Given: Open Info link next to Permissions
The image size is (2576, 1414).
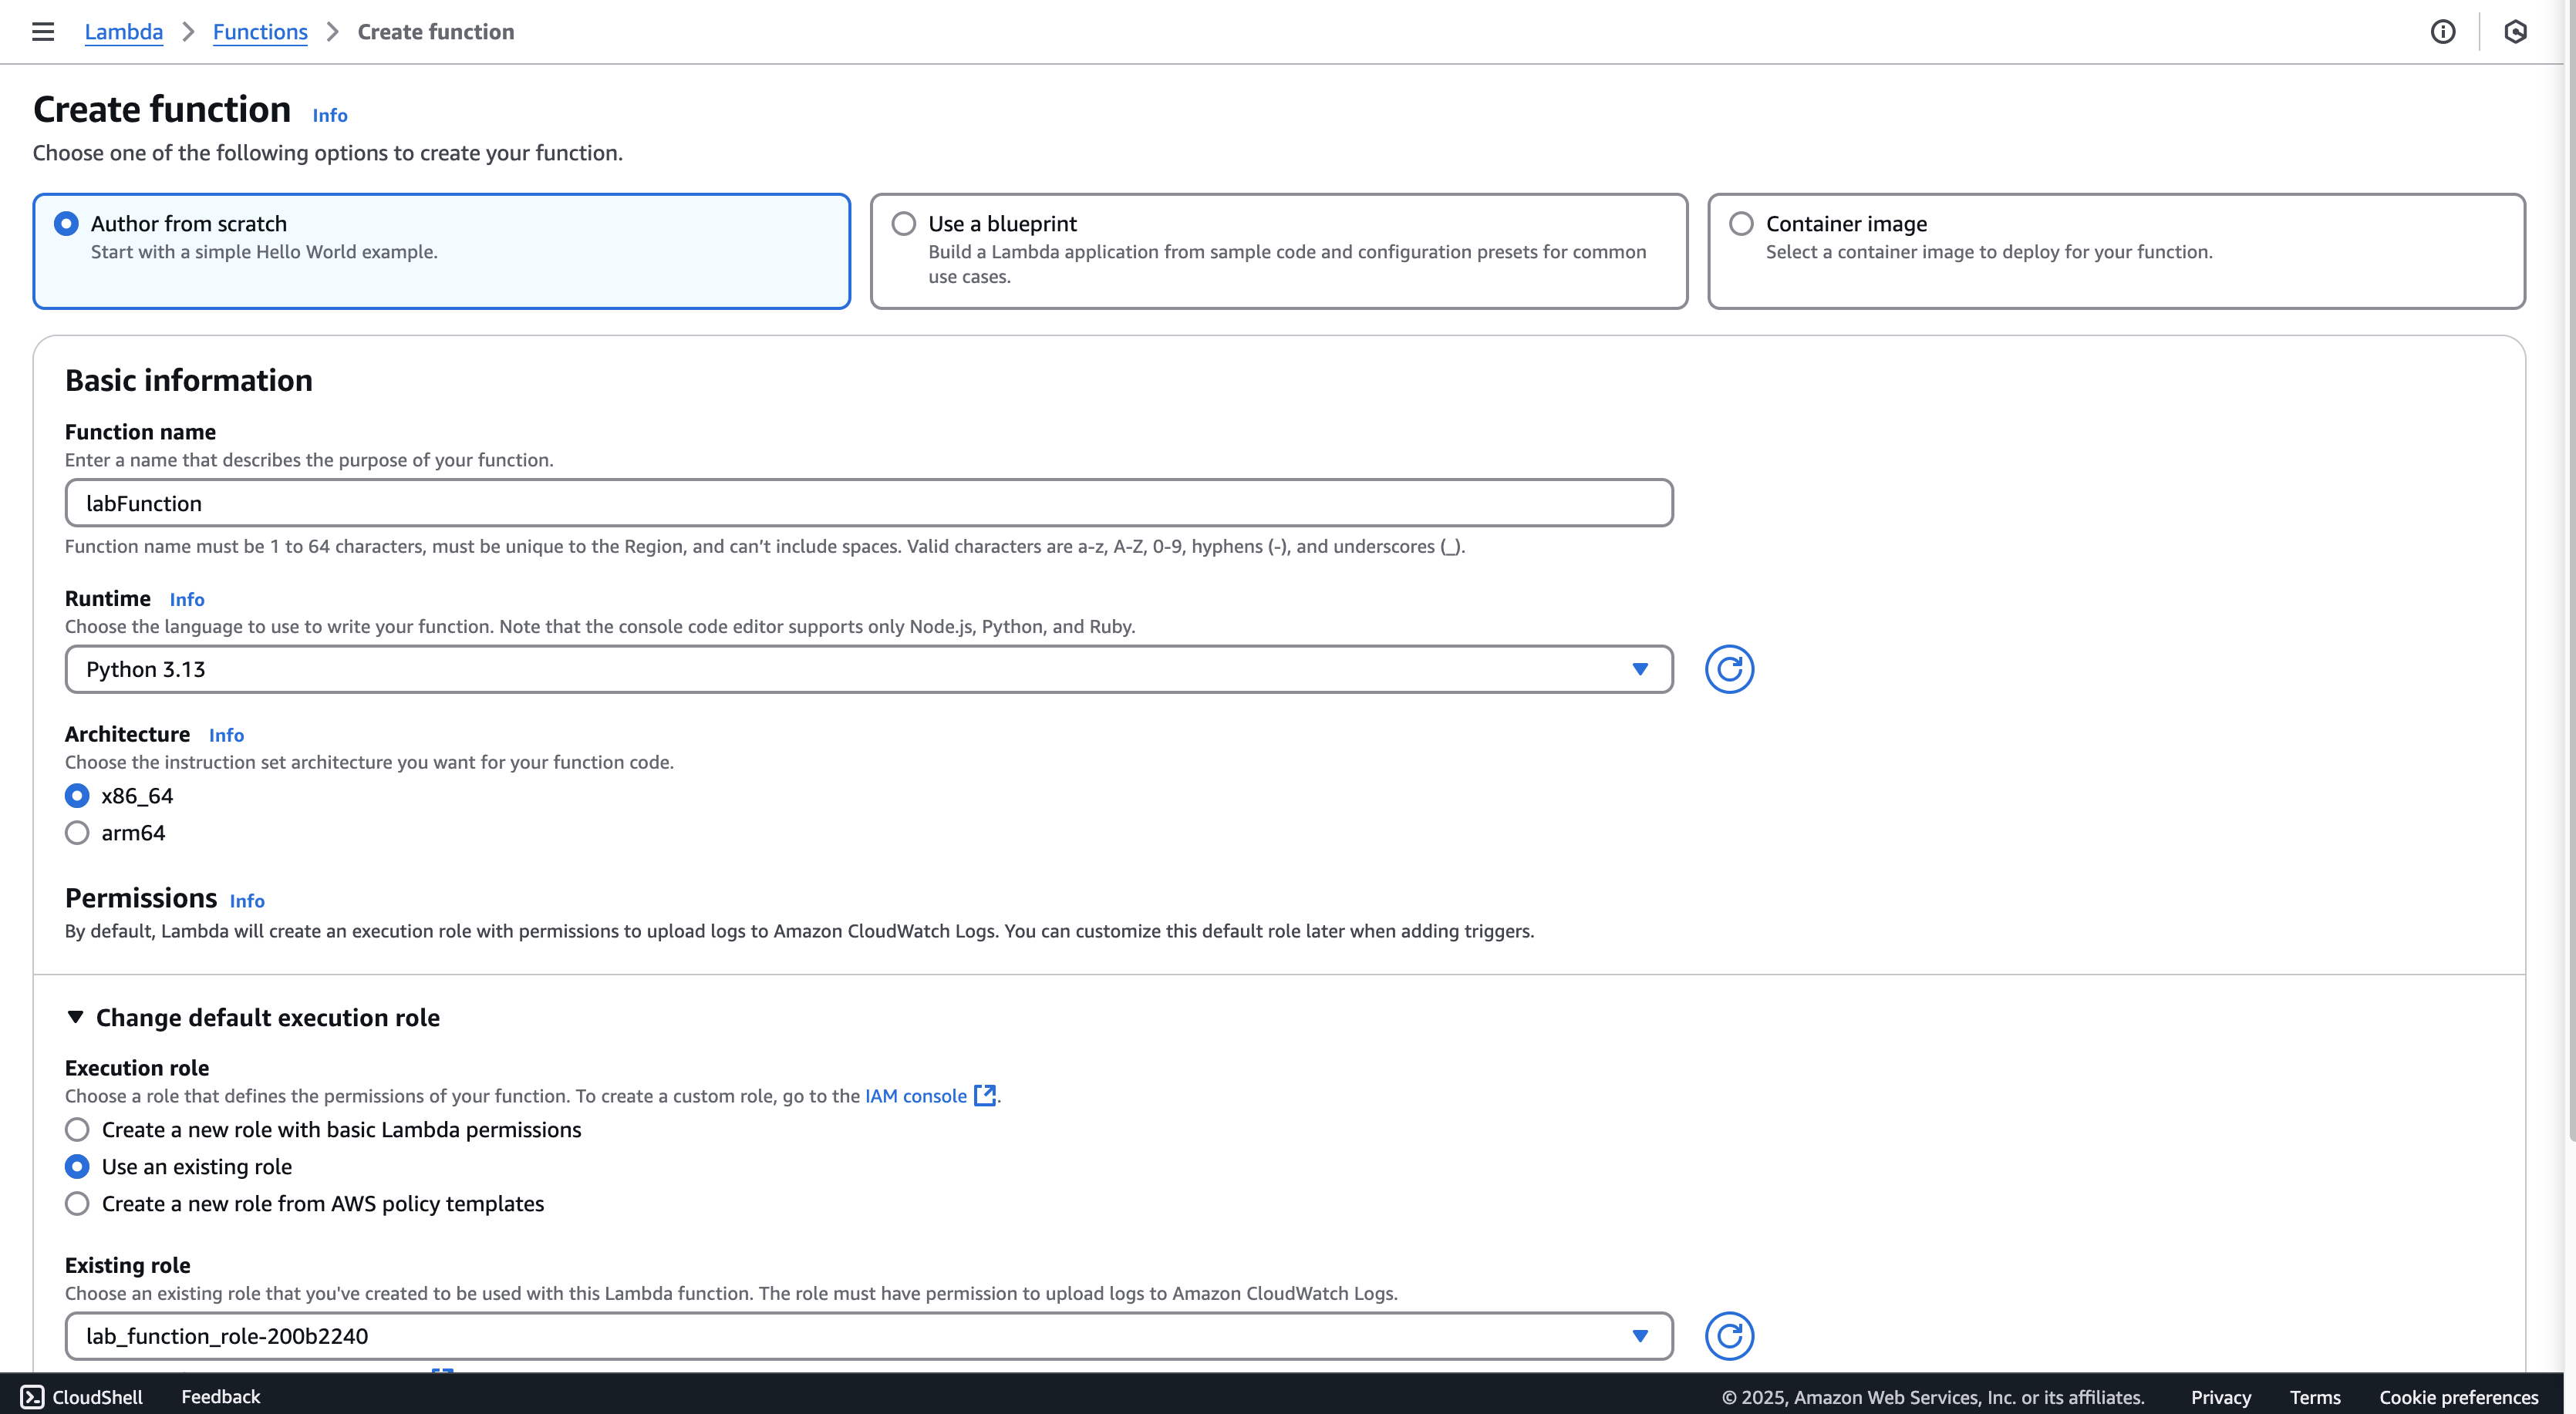Looking at the screenshot, I should (x=247, y=901).
